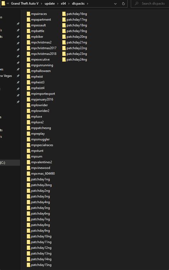The width and height of the screenshot is (169, 270).
Task: Click the mpstunt folder name
Action: (37, 151)
